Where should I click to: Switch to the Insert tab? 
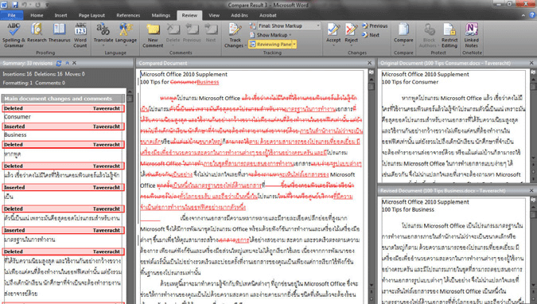click(x=60, y=15)
